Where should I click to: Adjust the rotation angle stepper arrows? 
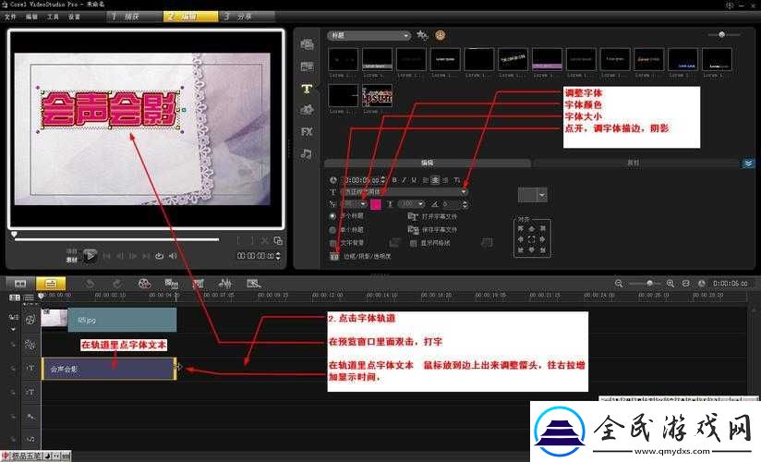[465, 204]
